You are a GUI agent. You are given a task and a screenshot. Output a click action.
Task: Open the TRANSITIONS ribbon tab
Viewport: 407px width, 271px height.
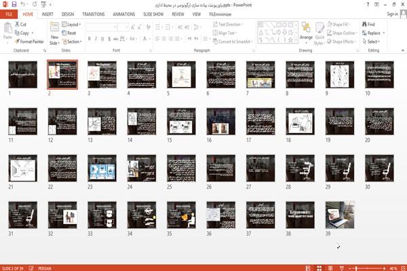[x=94, y=14]
